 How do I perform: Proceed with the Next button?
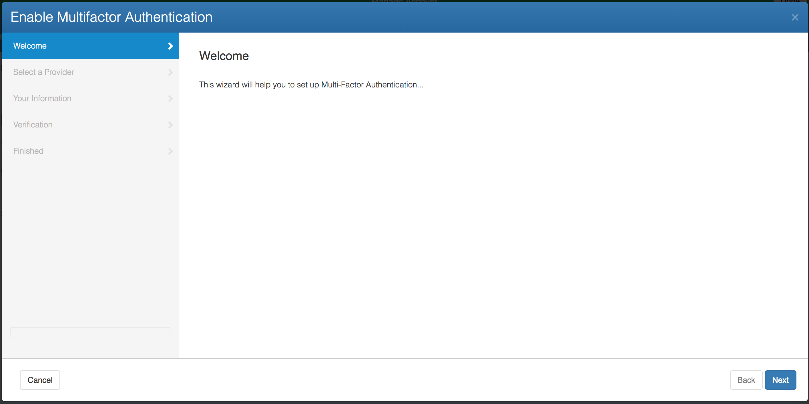pos(780,380)
